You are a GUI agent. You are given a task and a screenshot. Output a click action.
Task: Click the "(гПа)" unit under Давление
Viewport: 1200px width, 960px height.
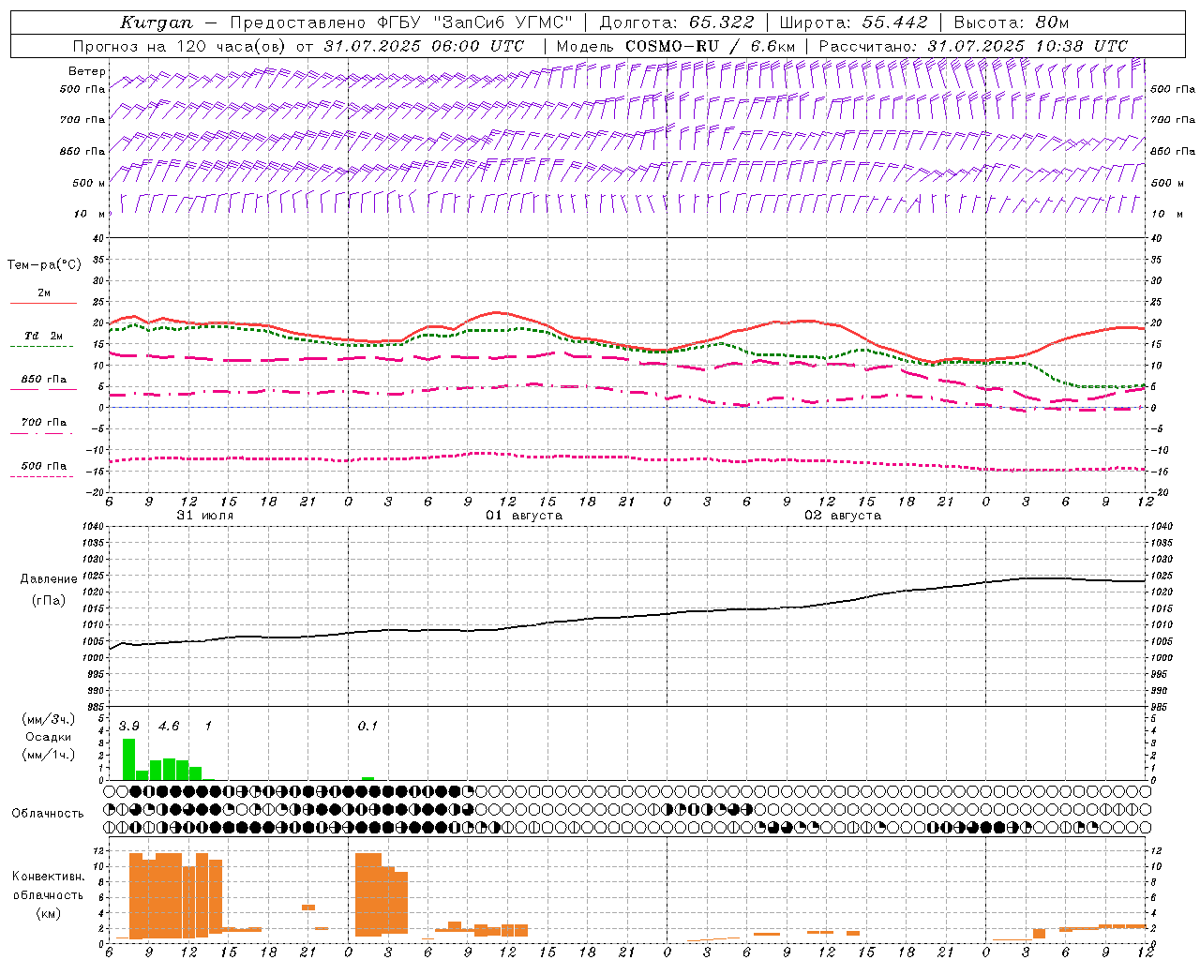point(48,600)
